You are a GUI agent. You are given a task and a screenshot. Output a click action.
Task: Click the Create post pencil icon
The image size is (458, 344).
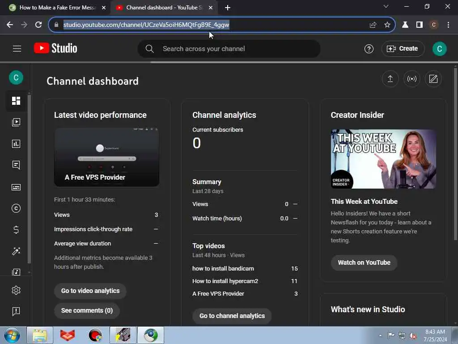click(433, 79)
